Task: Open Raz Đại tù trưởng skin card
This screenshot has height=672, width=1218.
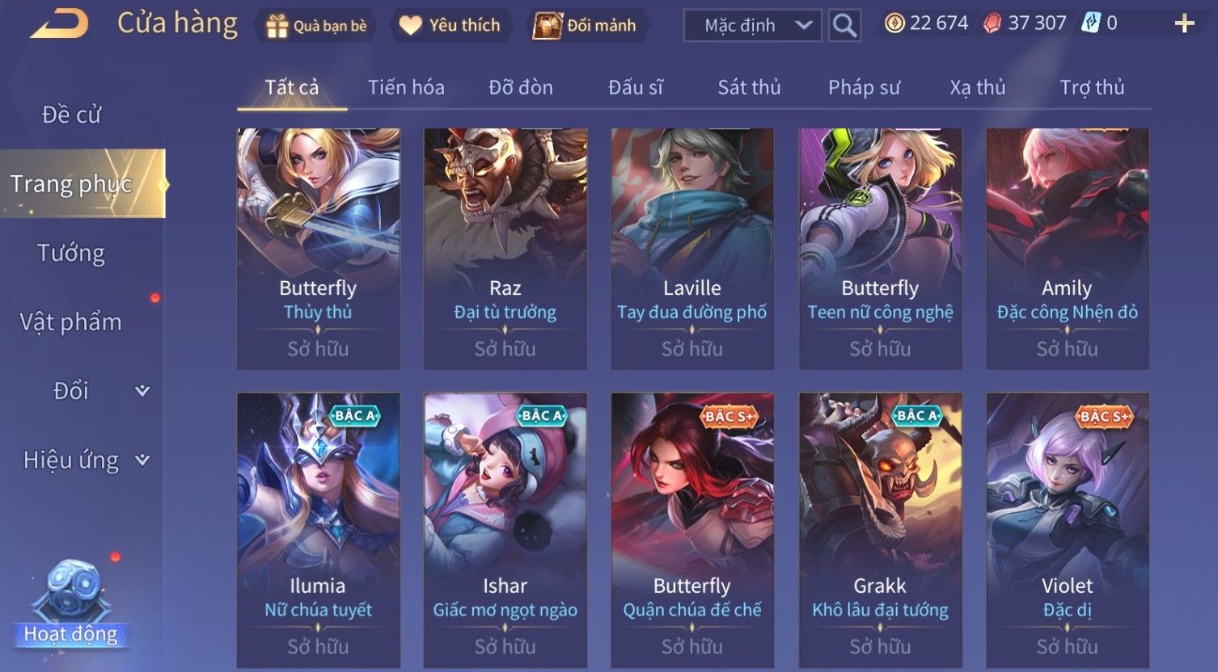Action: (x=505, y=249)
